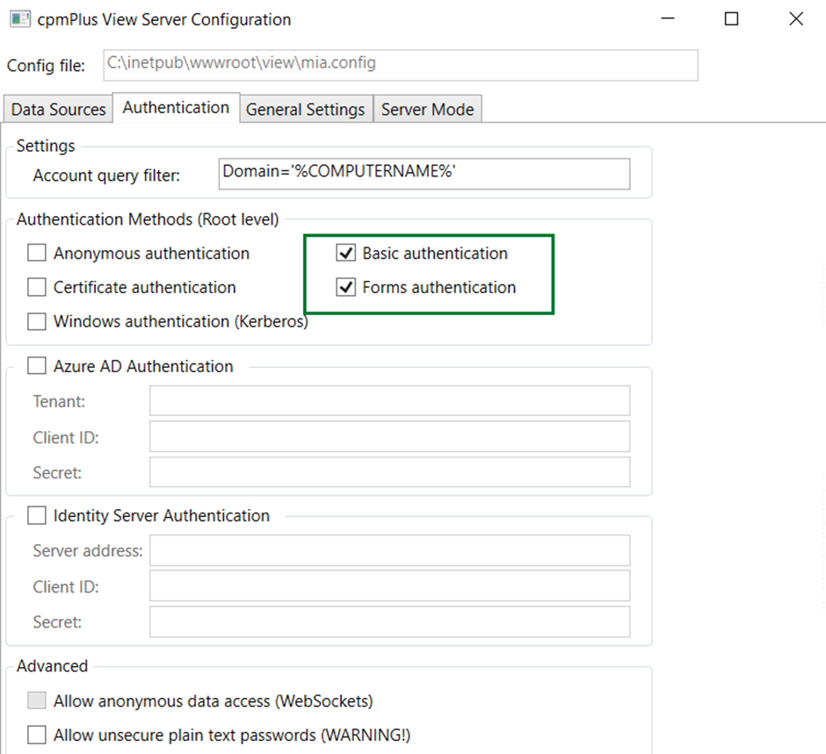Enable Anonymous authentication checkbox
This screenshot has height=754, width=826.
tap(36, 253)
